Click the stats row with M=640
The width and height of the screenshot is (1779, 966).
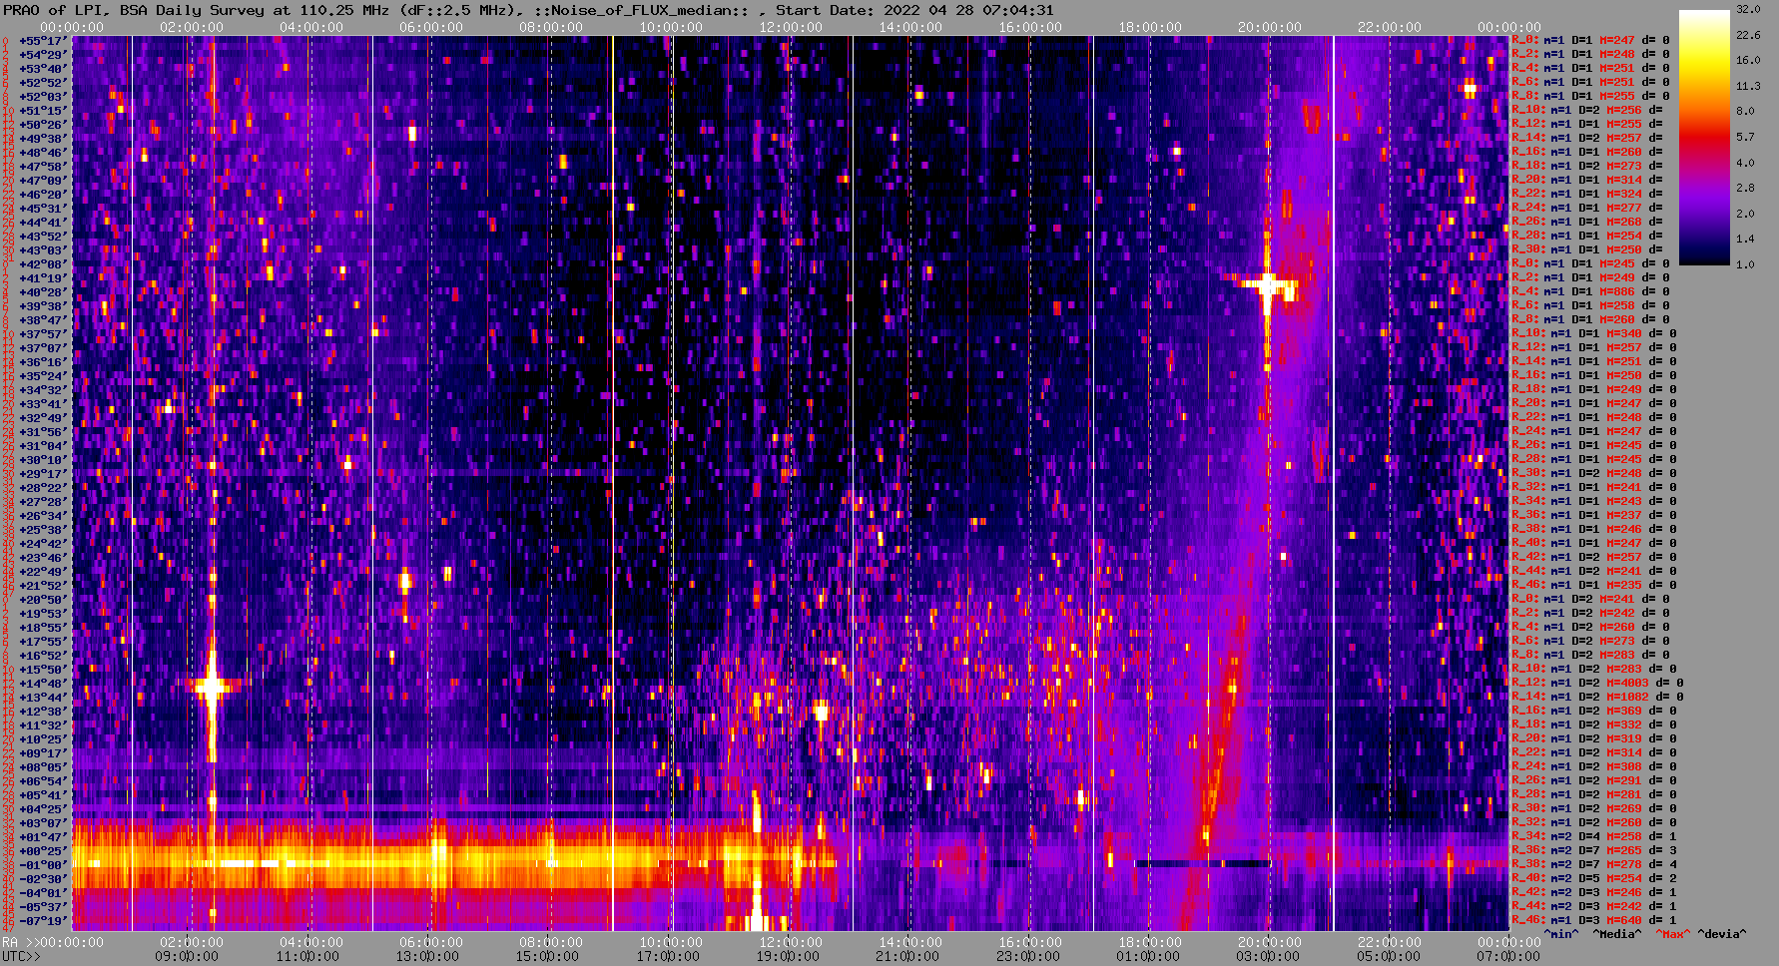point(1593,921)
